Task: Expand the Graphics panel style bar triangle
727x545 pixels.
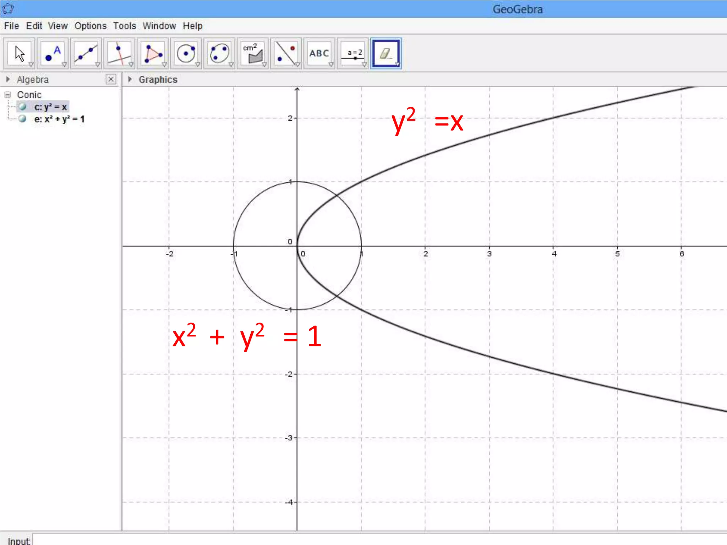Action: (130, 79)
